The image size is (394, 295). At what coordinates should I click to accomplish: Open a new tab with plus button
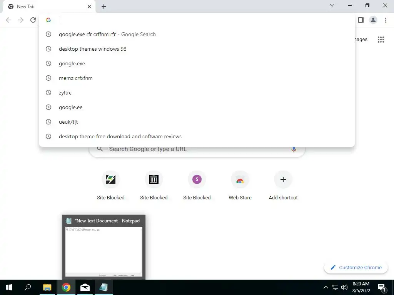tap(104, 7)
